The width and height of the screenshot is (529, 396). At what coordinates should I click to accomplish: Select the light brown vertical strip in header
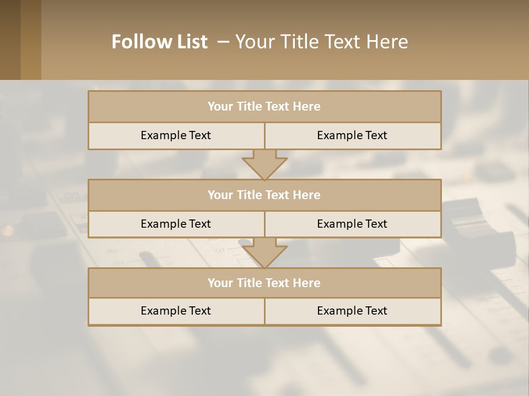point(31,40)
